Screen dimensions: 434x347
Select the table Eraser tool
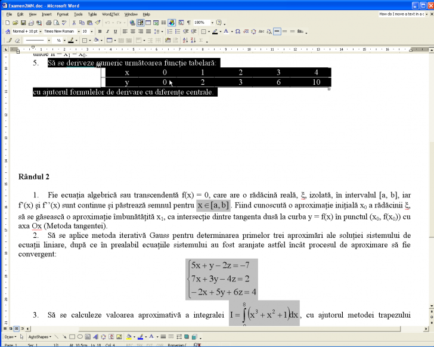click(17, 41)
